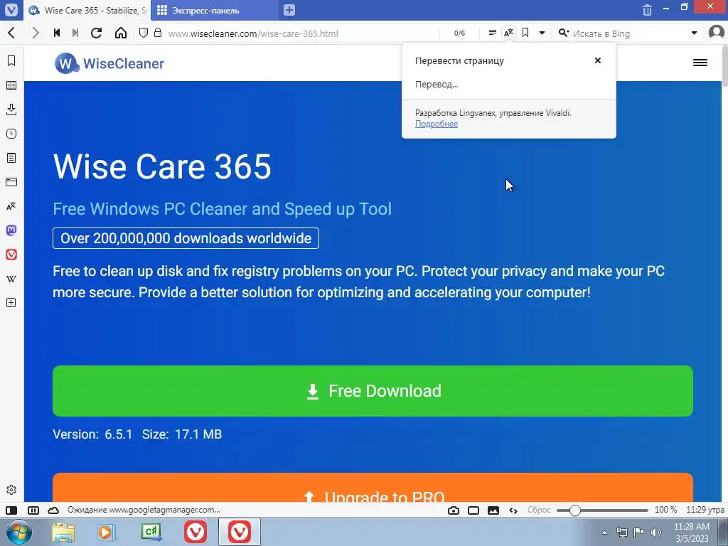Open Windows Start menu
This screenshot has width=728, height=546.
[x=18, y=532]
